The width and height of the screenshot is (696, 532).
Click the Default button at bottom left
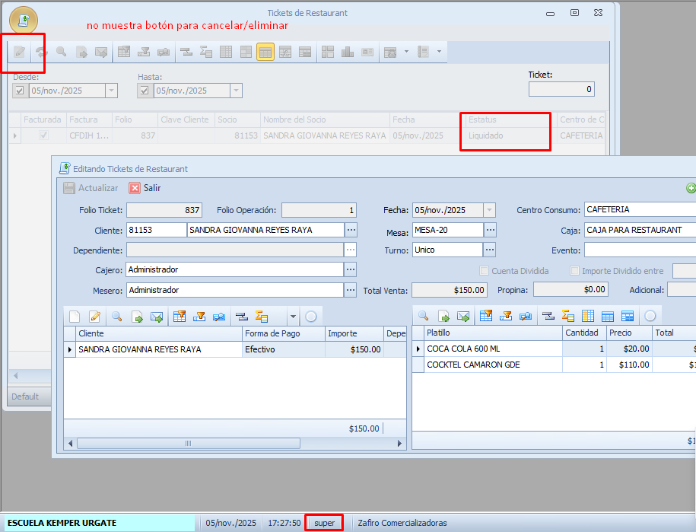25,397
